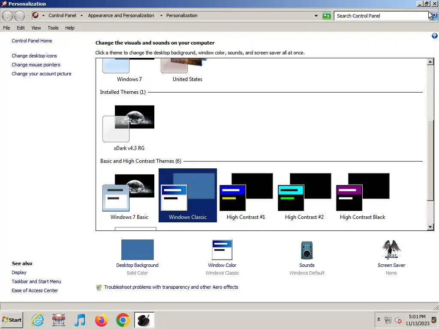Open the Edit menu
Screen dimensions: 439x329
pyautogui.click(x=21, y=28)
